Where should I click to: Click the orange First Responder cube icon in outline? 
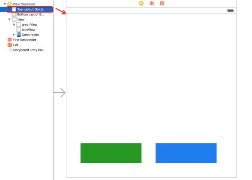pos(10,40)
